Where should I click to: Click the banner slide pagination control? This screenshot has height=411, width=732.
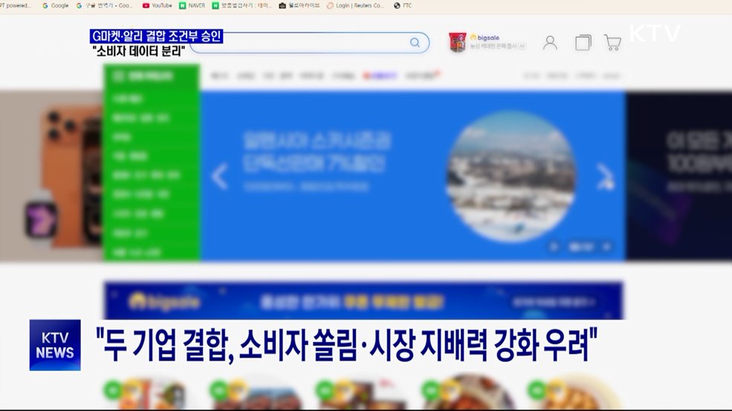tap(581, 246)
